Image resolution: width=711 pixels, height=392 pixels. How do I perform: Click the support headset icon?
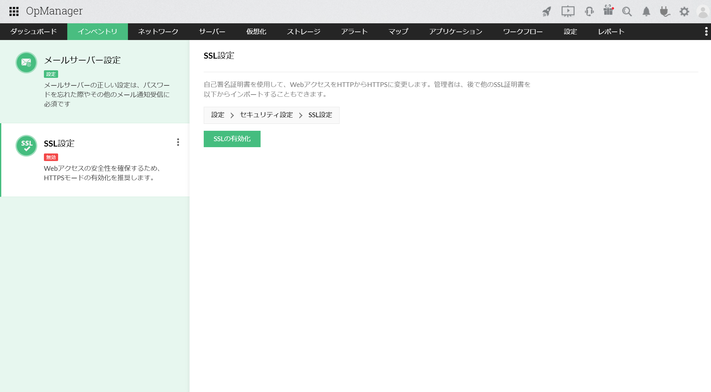click(589, 12)
